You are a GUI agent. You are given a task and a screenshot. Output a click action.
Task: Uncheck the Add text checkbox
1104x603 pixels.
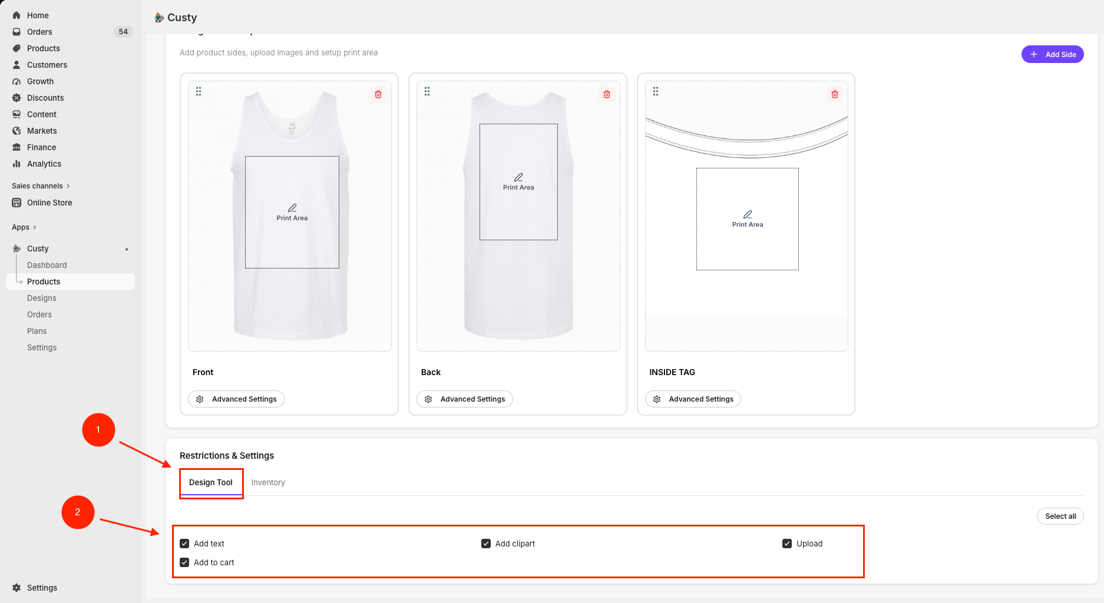click(184, 544)
